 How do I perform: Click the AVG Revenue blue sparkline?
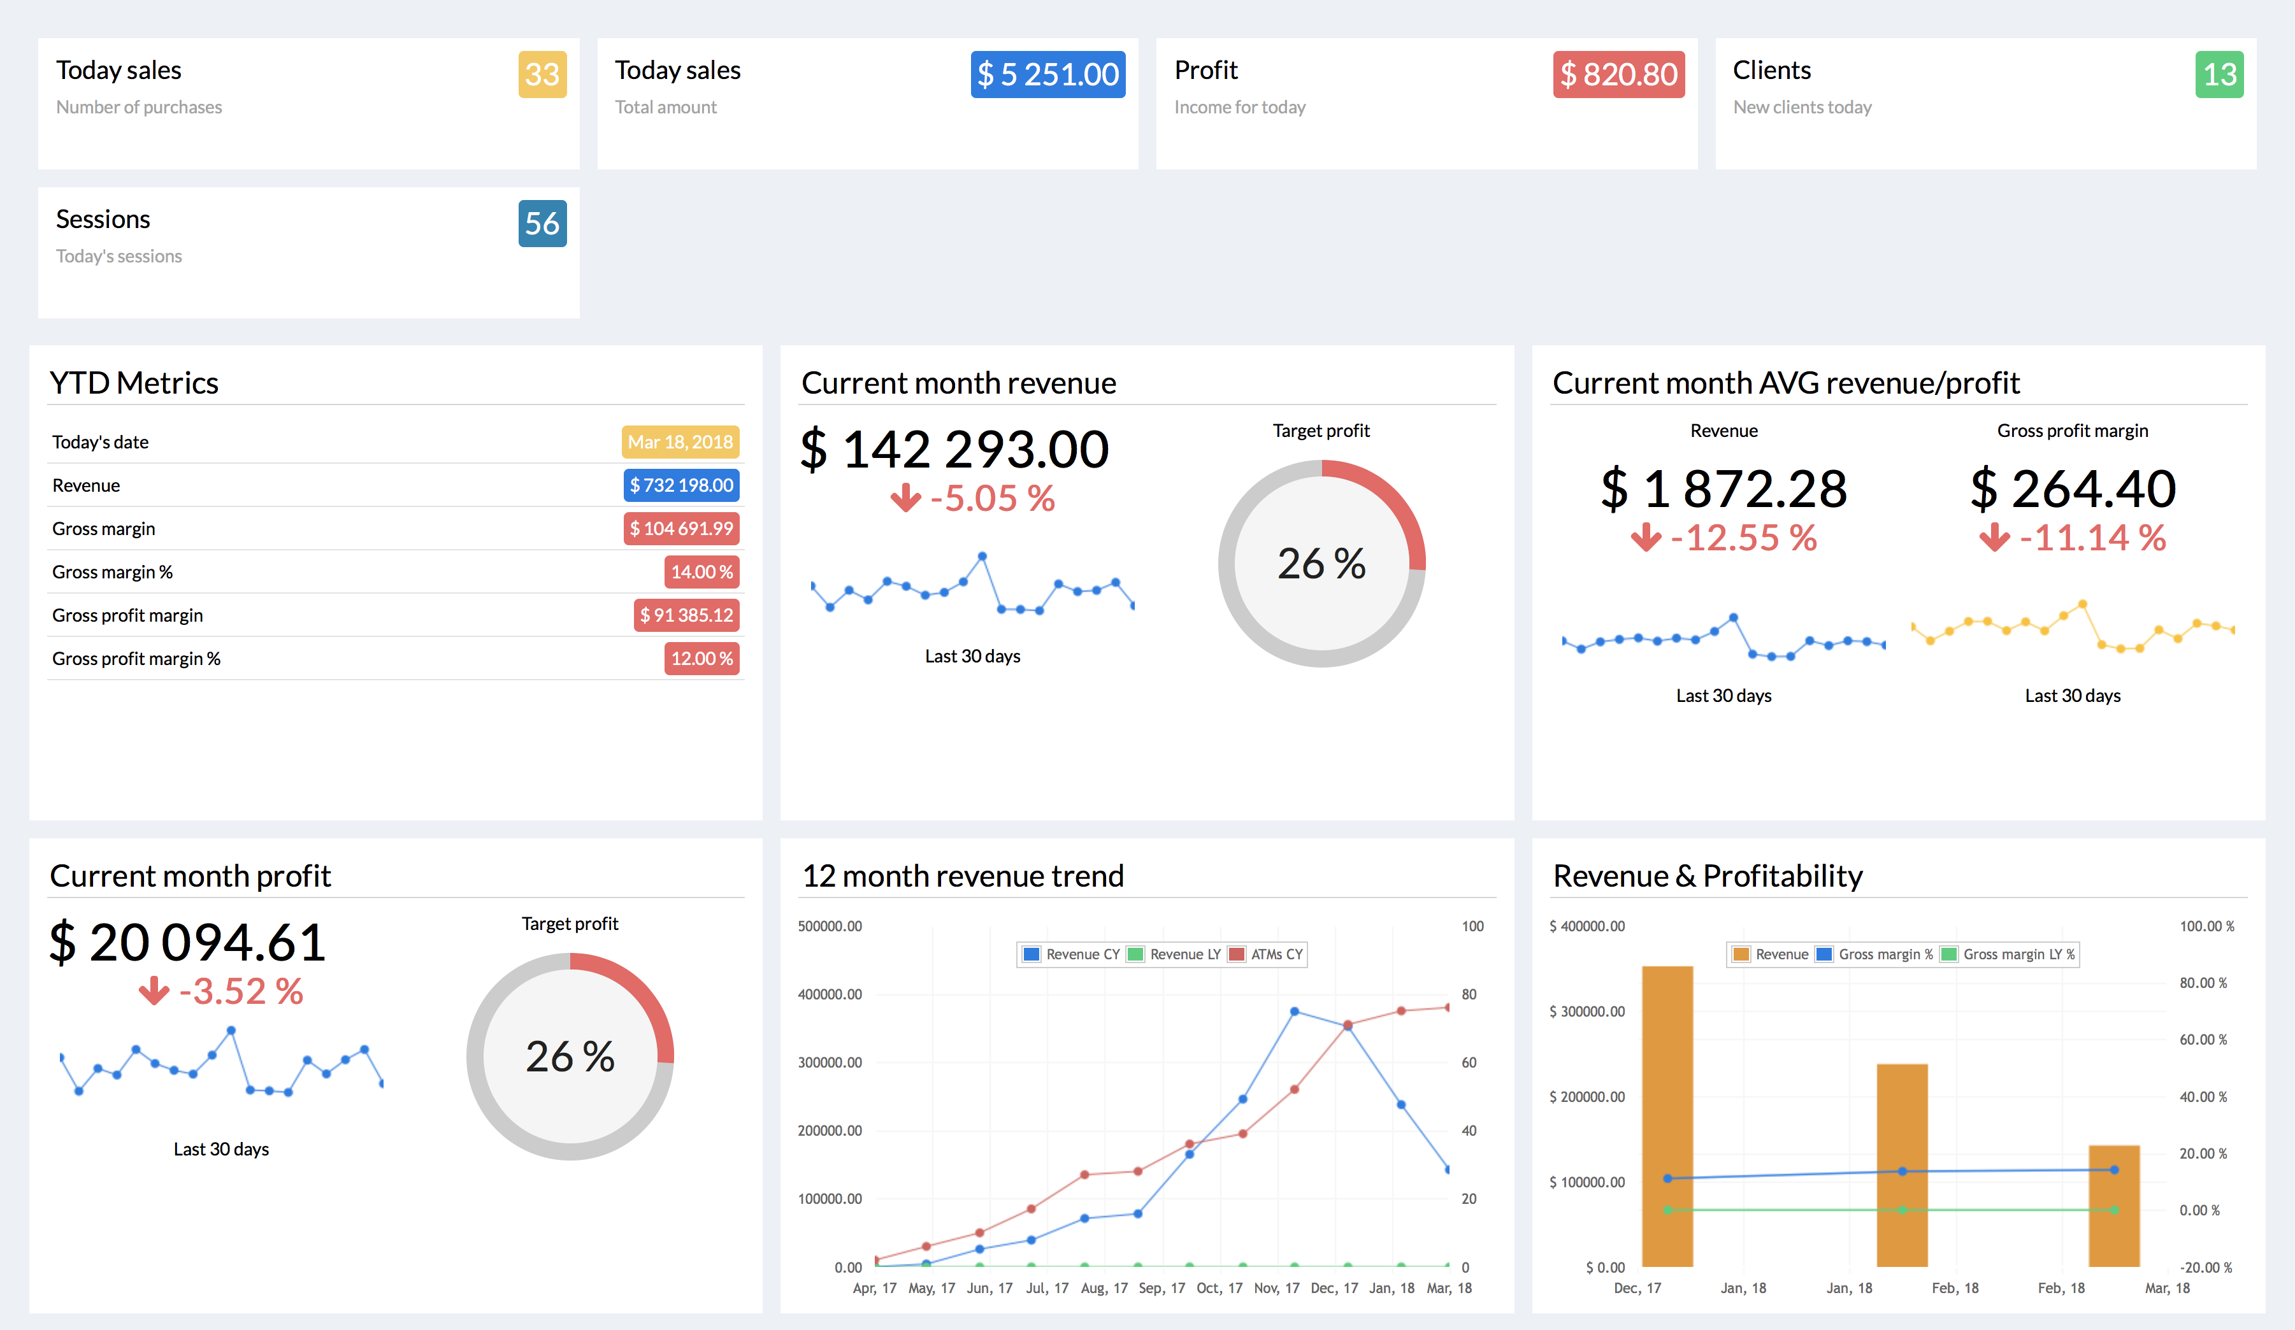pos(1724,636)
